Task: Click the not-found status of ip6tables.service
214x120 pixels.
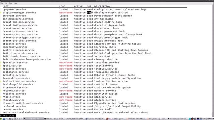Action: click(66, 63)
